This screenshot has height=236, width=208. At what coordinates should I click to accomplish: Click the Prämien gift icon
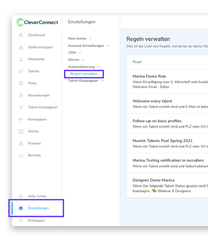coord(21,143)
